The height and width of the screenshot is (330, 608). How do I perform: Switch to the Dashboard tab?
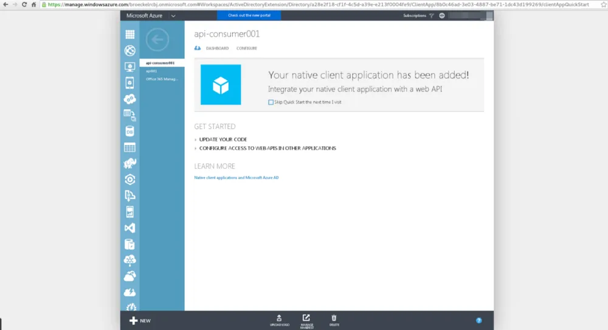click(217, 48)
